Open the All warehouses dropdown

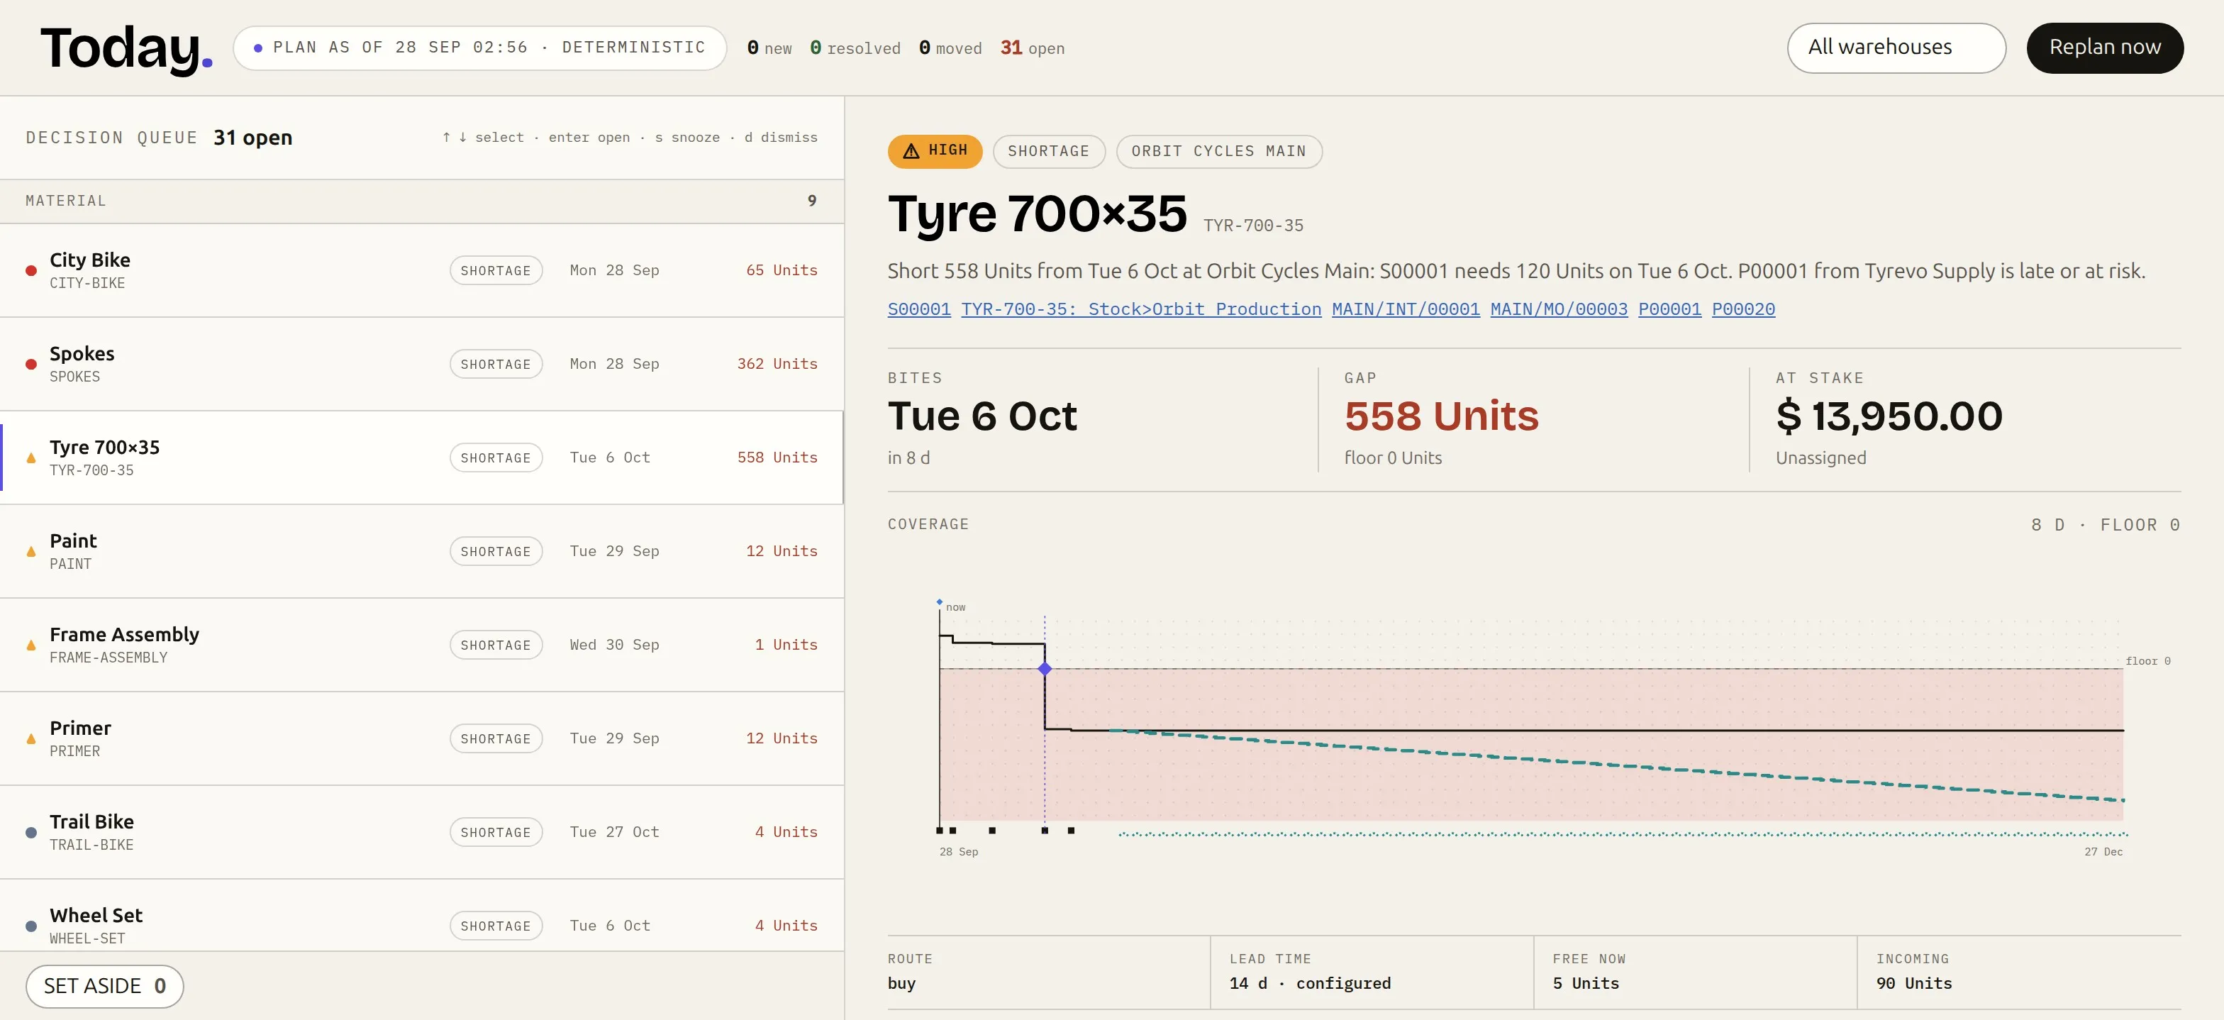point(1896,48)
